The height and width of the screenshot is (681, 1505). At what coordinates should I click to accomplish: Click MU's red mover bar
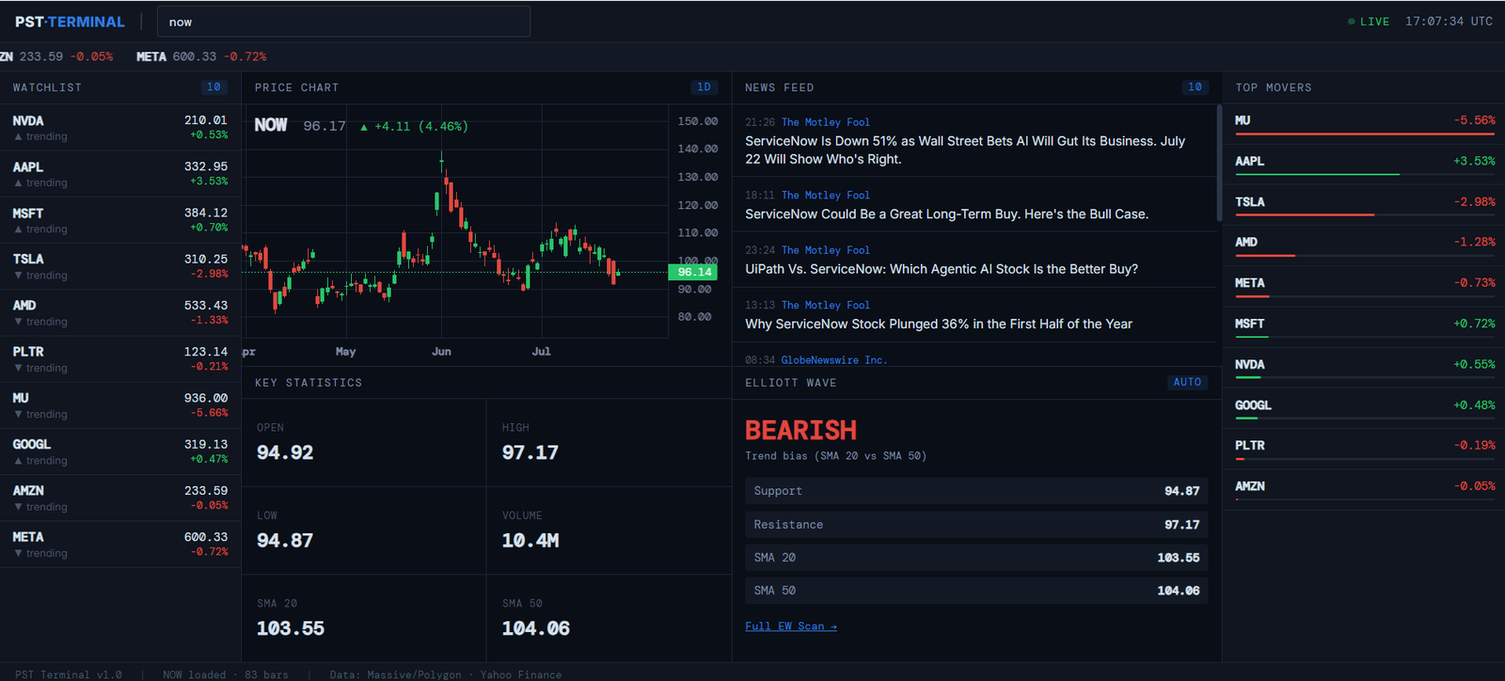(1365, 135)
